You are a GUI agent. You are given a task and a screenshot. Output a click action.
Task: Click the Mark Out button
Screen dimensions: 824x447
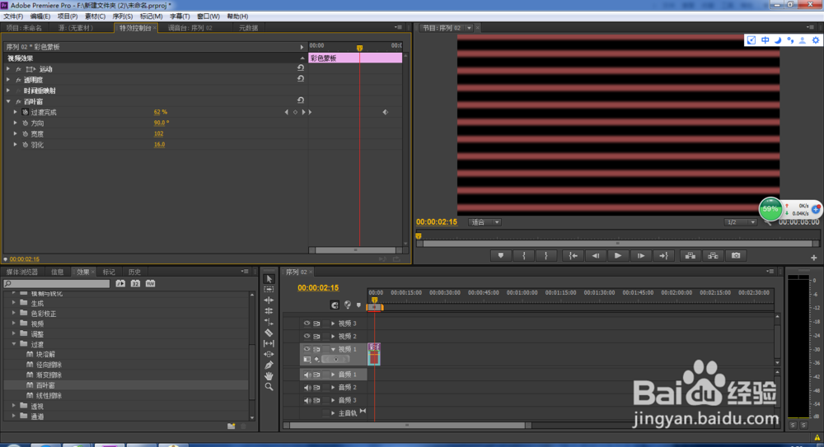546,256
